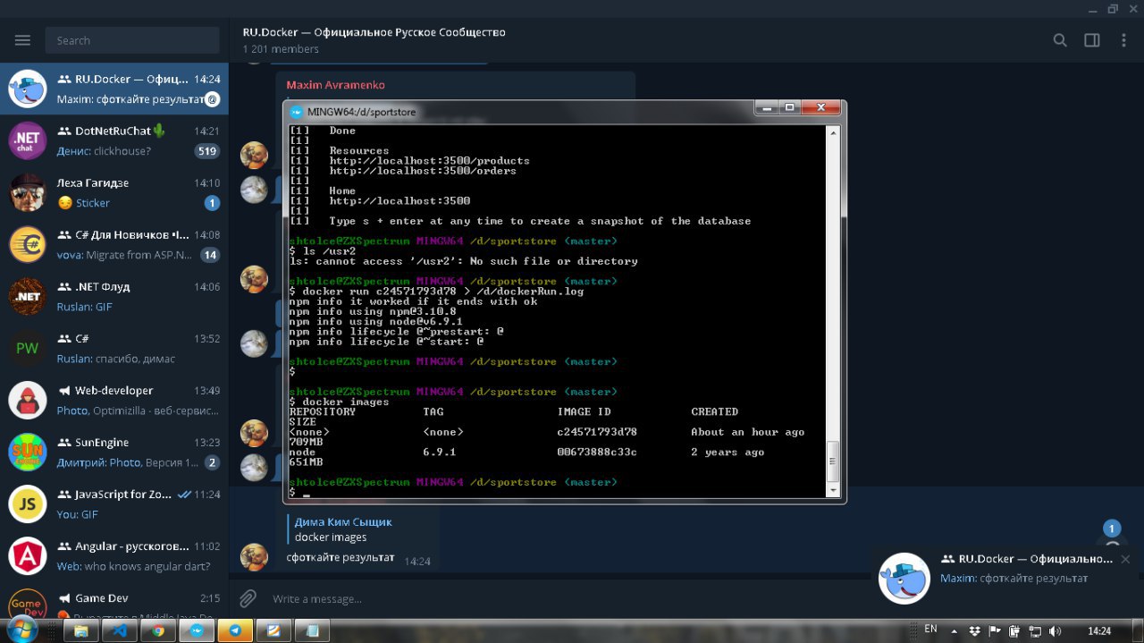Screen dimensions: 1144x643
Task: Click the EN language indicator
Action: pyautogui.click(x=930, y=630)
